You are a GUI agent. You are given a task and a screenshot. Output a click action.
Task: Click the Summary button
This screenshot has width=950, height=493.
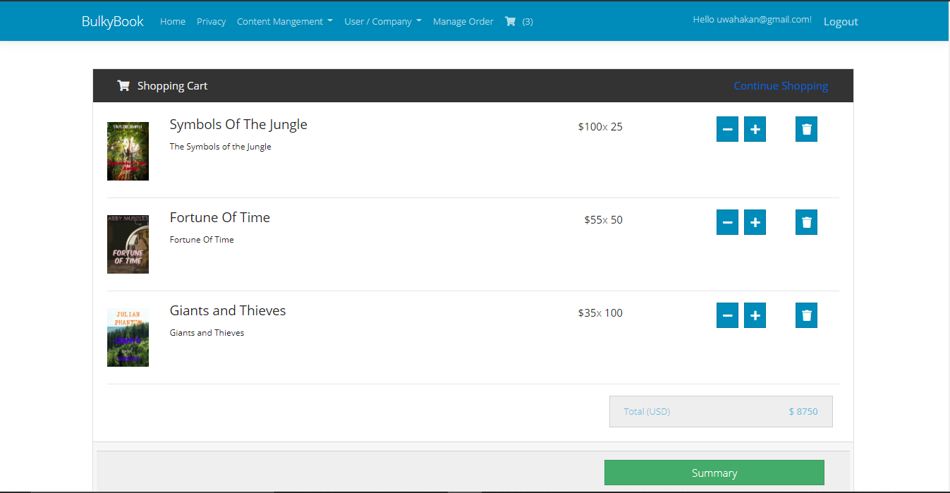click(x=714, y=473)
